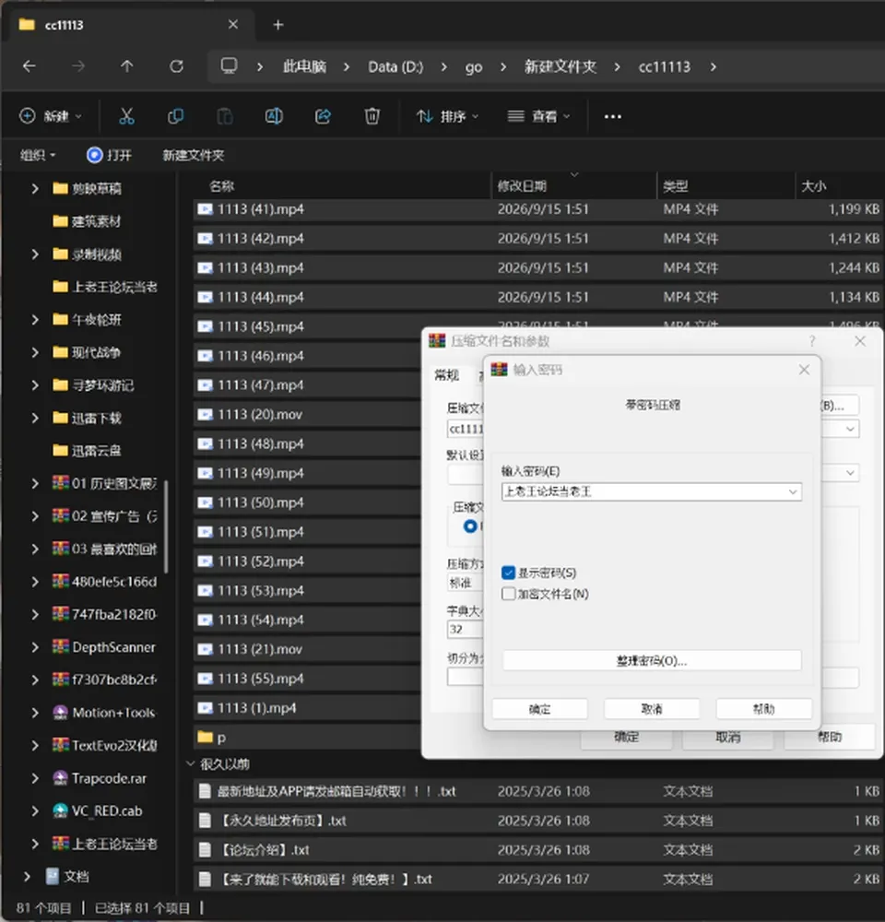
Task: Expand the 剪映草稿 folder in sidebar
Action: 35,188
